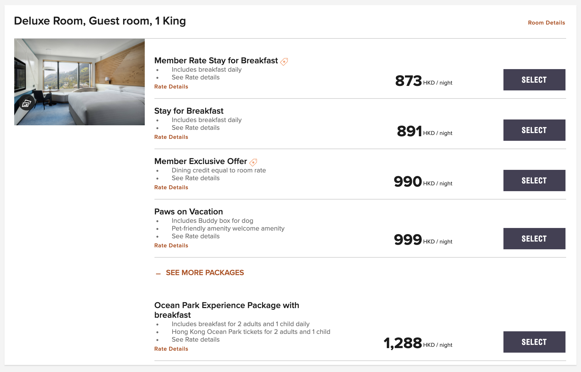Click the Paws on Vacation rate title
This screenshot has width=581, height=372.
(x=188, y=212)
